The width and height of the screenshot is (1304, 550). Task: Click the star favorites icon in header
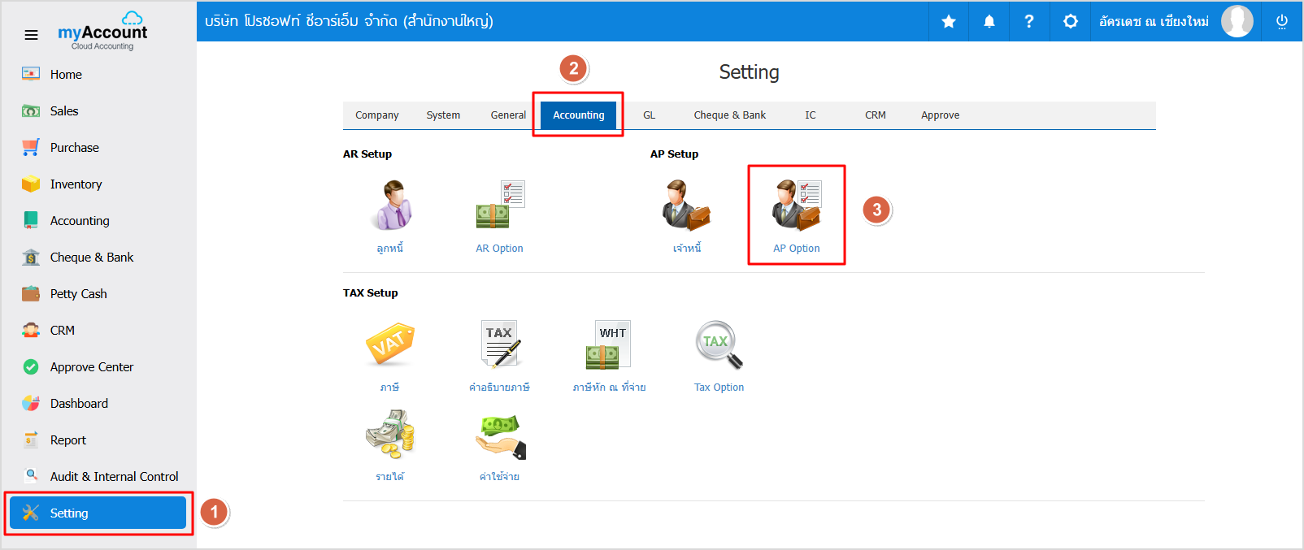pyautogui.click(x=949, y=21)
